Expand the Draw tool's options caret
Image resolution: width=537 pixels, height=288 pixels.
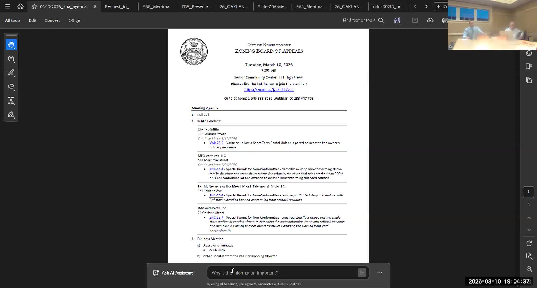coord(15,90)
